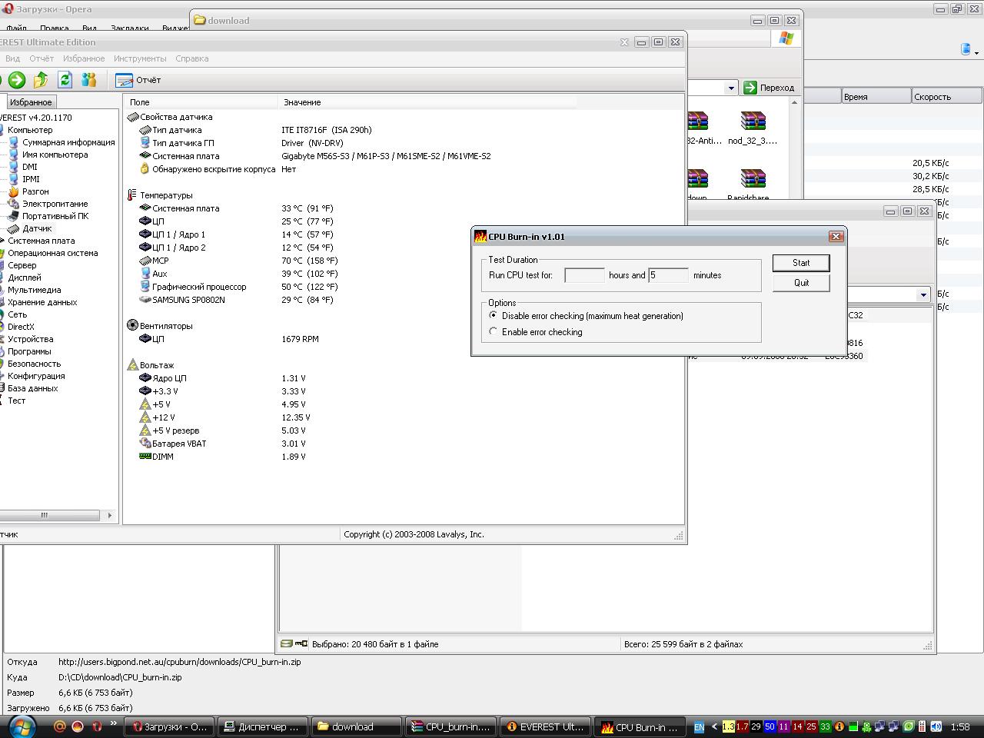Select Enable error checking radio option
This screenshot has width=984, height=738.
[494, 332]
